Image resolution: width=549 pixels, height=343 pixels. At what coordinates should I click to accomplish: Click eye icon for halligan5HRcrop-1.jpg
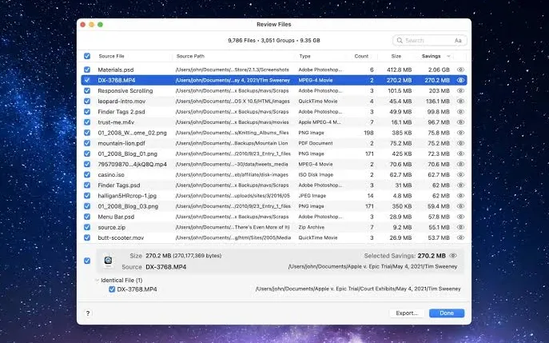coord(460,196)
